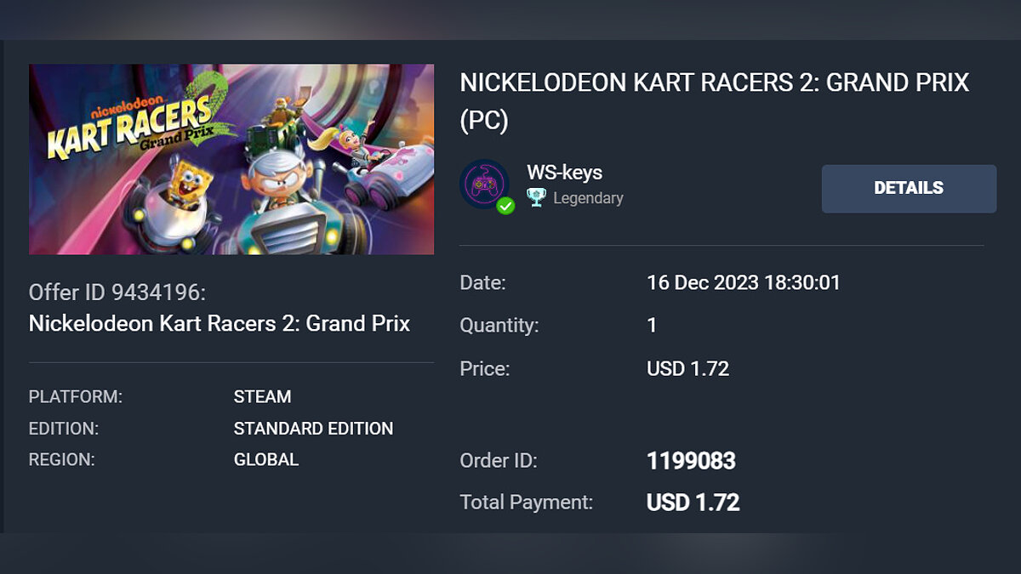This screenshot has height=574, width=1021.
Task: Click the Legendary trophy icon
Action: coord(536,198)
